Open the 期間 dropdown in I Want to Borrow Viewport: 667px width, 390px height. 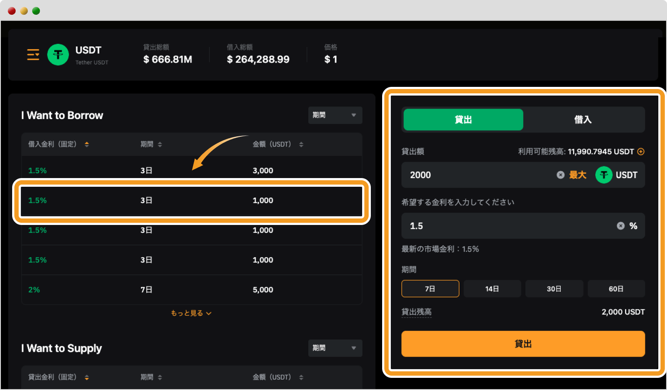(x=335, y=115)
